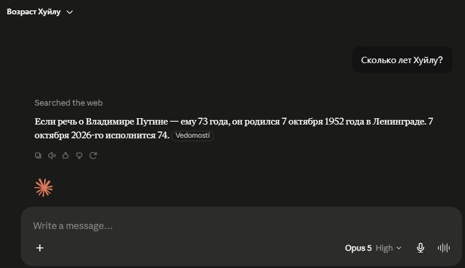Open the Vedomosti source citation
465x268 pixels.
click(x=193, y=135)
